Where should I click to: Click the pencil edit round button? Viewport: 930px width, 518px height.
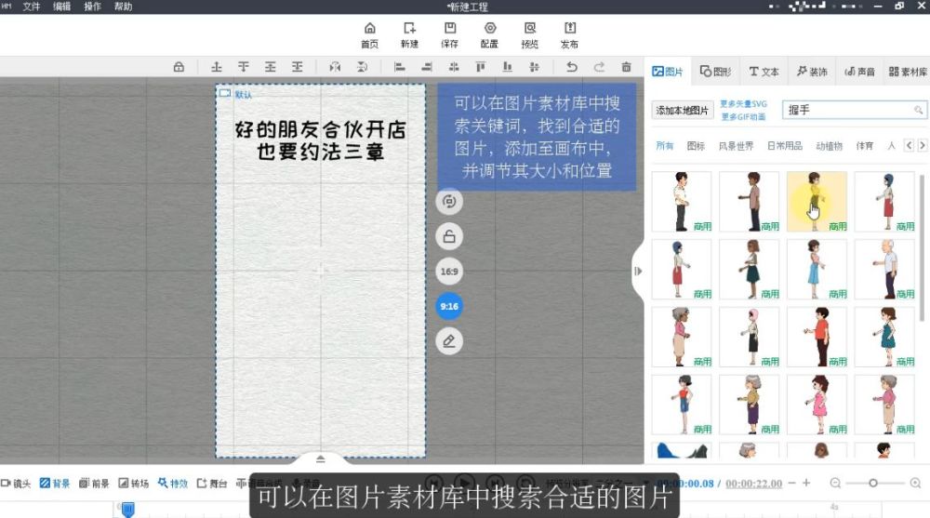pos(449,341)
